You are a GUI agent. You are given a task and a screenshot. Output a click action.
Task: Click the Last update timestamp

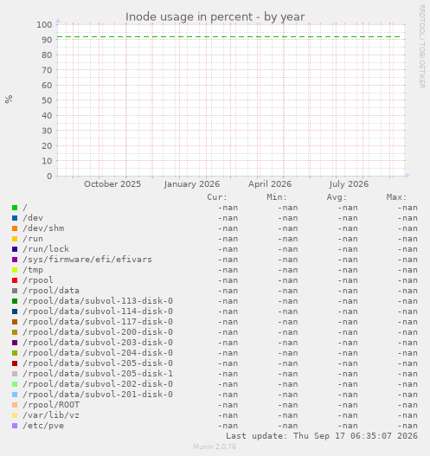click(322, 436)
